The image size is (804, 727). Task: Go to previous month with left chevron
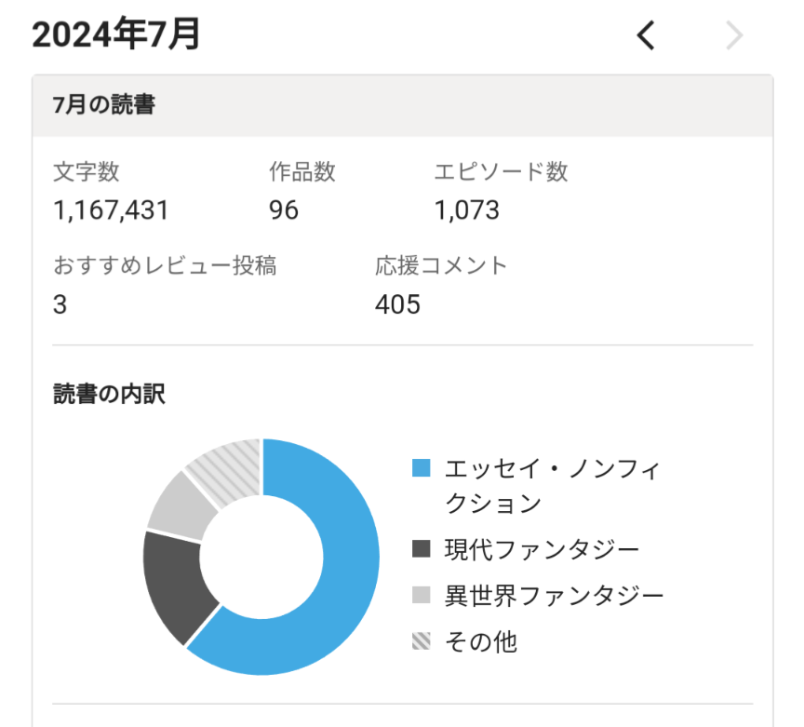pyautogui.click(x=646, y=35)
